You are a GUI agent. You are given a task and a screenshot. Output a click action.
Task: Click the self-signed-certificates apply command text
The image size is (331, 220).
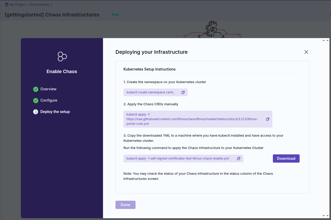(178, 159)
